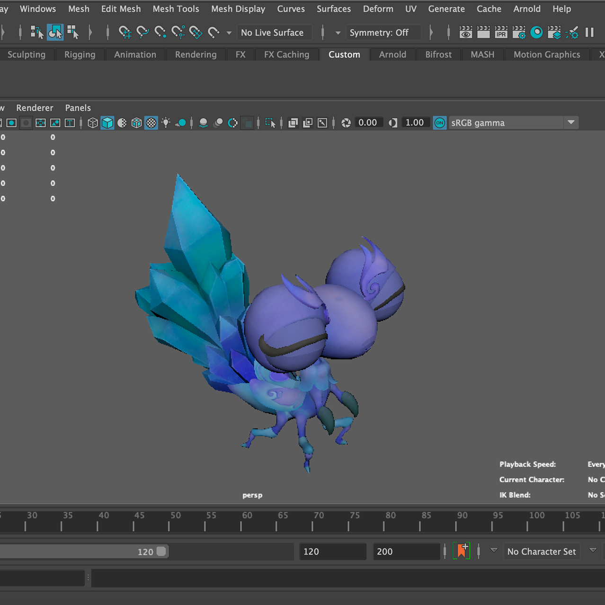Screen dimensions: 605x605
Task: Toggle the gate mask icon
Action: tap(27, 123)
